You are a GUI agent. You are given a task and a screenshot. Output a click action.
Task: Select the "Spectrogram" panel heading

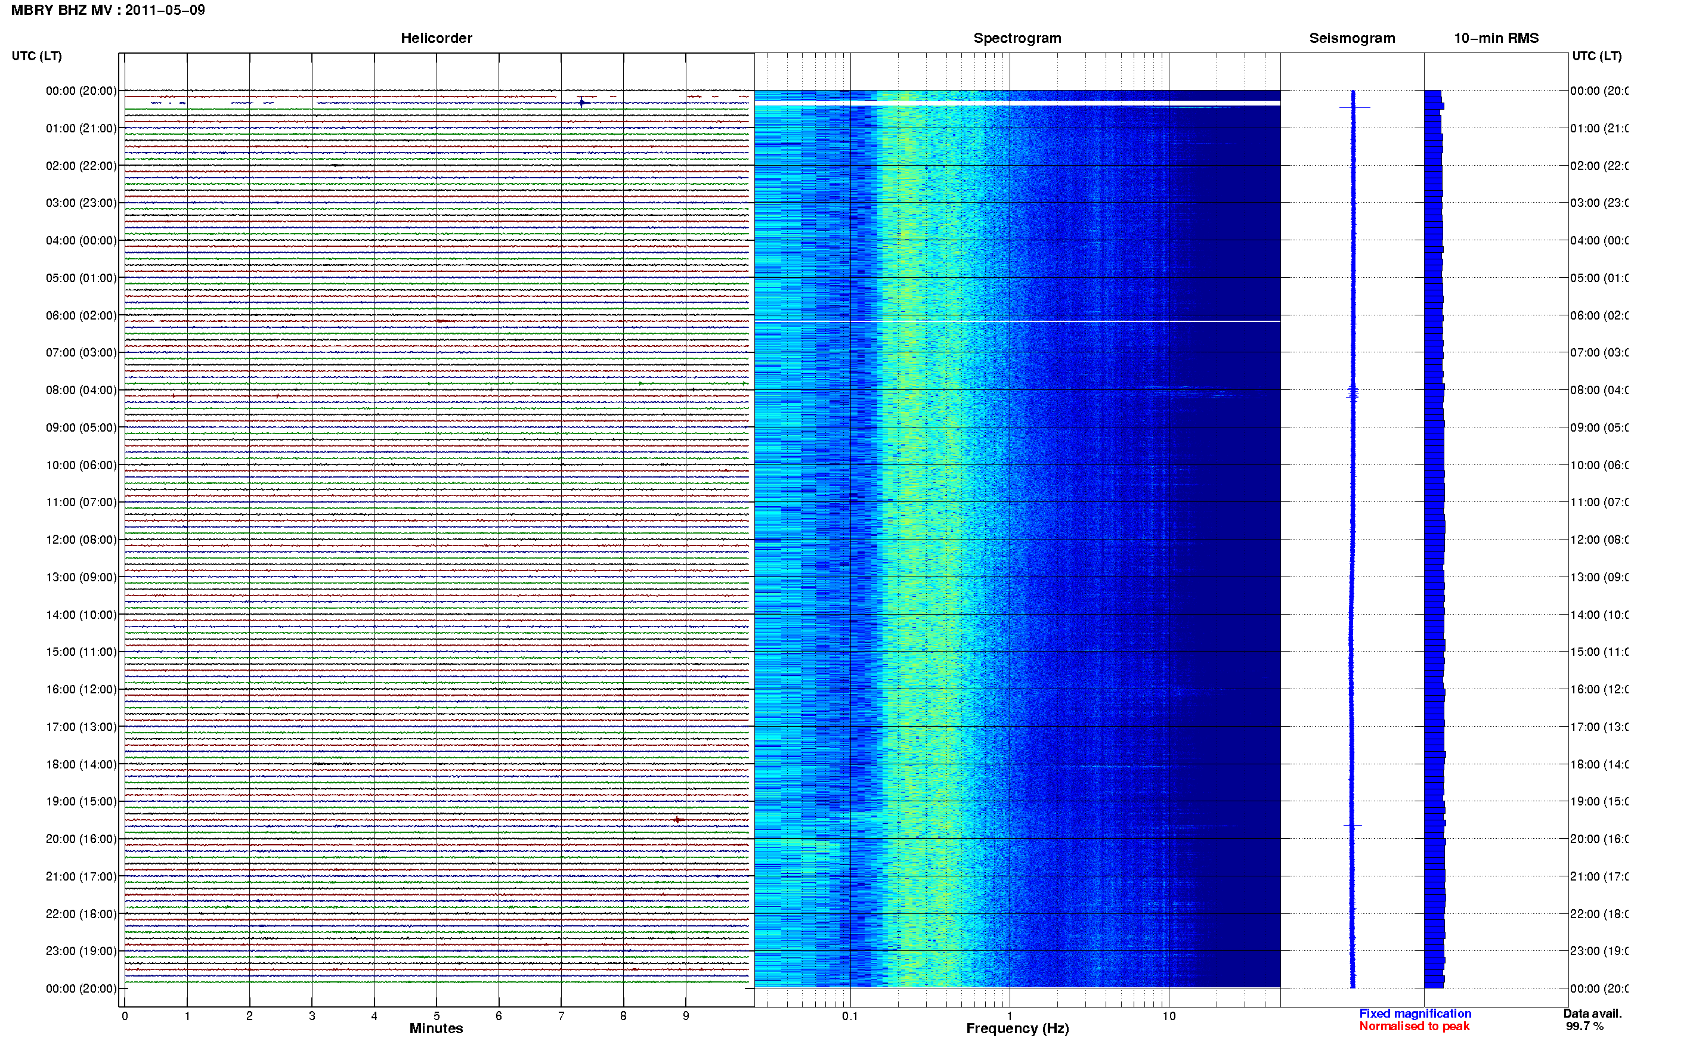point(1017,38)
